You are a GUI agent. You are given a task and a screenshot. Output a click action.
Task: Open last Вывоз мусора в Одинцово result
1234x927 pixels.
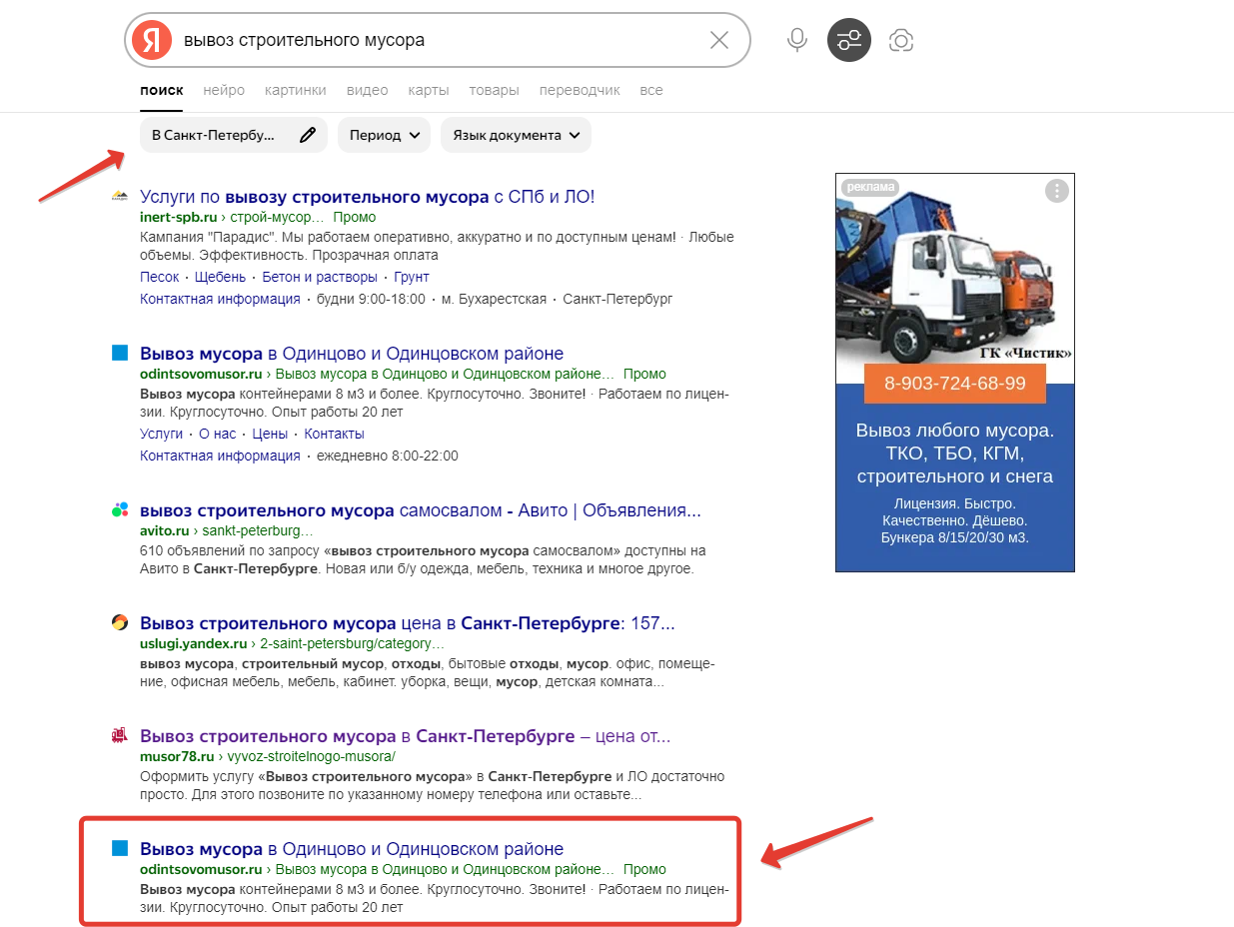tap(352, 849)
